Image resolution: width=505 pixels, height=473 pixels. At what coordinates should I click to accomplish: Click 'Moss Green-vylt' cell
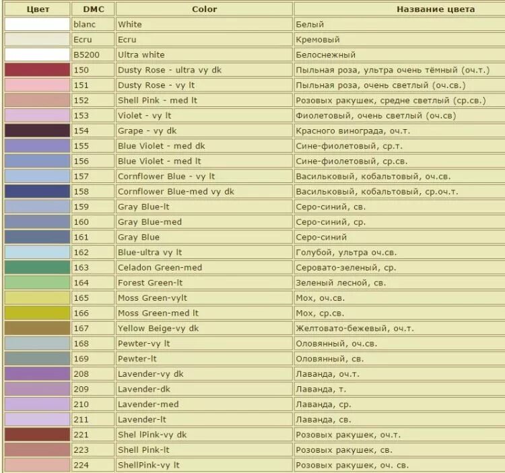pyautogui.click(x=204, y=298)
